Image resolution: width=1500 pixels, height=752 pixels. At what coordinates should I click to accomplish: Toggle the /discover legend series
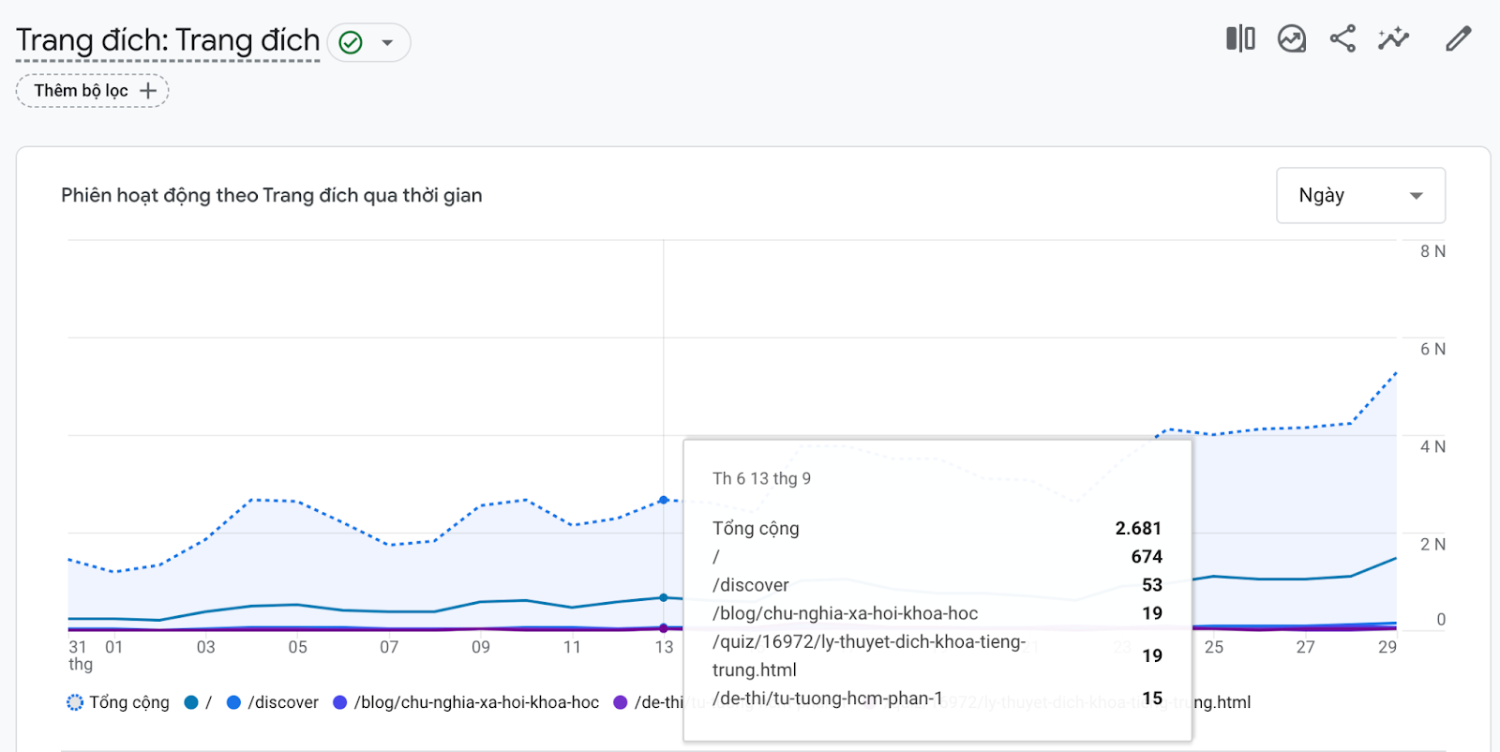(273, 702)
